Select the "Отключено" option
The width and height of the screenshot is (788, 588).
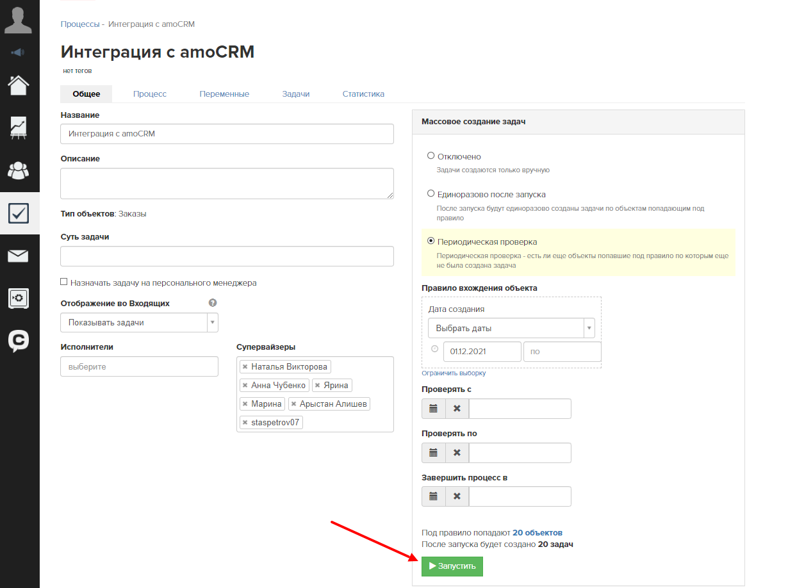430,156
